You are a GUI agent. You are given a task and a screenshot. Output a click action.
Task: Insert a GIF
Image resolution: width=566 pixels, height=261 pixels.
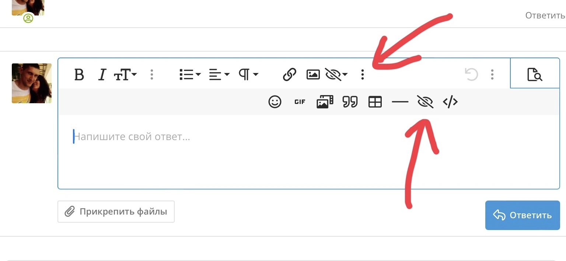point(300,102)
